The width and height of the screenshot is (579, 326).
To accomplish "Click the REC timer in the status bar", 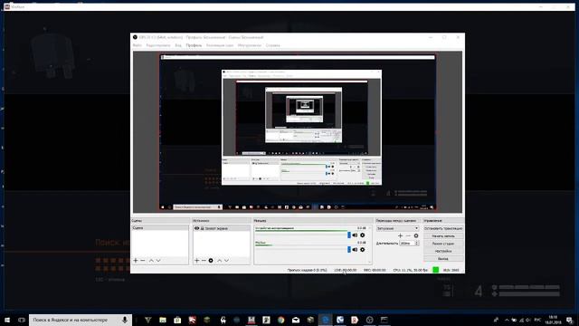I will [375, 270].
